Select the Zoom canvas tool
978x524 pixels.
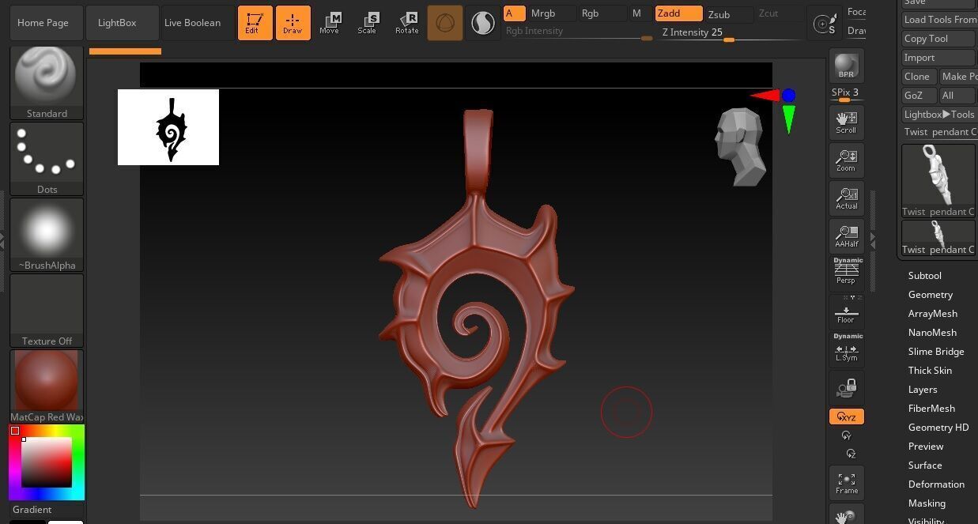(x=846, y=160)
